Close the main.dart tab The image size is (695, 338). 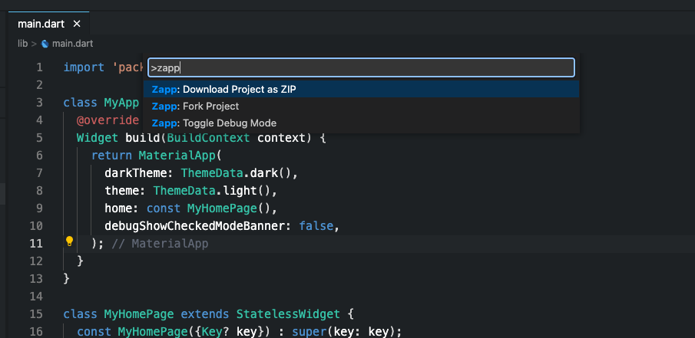click(77, 24)
